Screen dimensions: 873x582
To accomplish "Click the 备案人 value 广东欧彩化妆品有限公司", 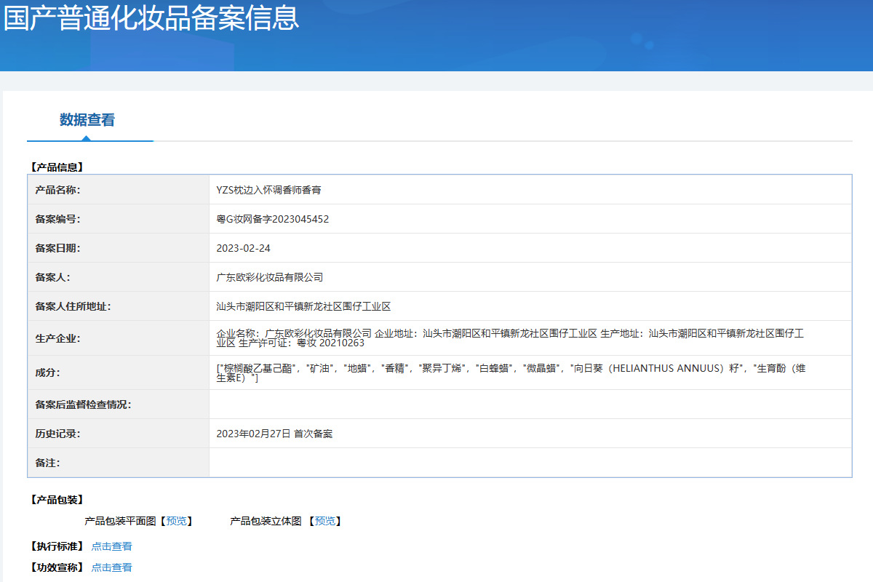I will (269, 277).
